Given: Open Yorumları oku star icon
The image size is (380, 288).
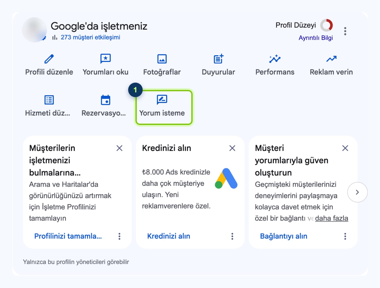Looking at the screenshot, I should [x=106, y=59].
